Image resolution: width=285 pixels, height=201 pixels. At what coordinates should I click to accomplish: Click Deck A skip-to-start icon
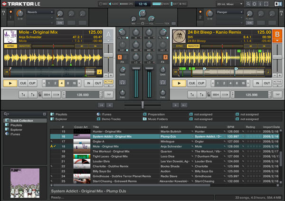click(x=7, y=72)
